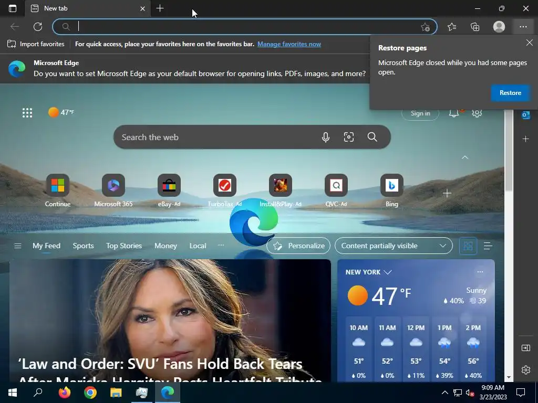Show more feed categories ellipsis
The height and width of the screenshot is (403, 538).
[221, 245]
